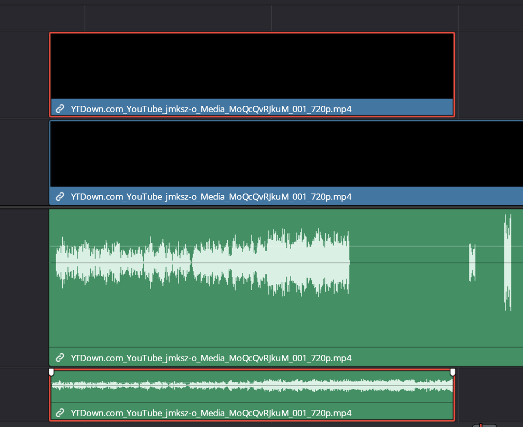523x427 pixels.
Task: Click the tall audio spike at the right edge of the large audio clip
Action: click(x=507, y=263)
